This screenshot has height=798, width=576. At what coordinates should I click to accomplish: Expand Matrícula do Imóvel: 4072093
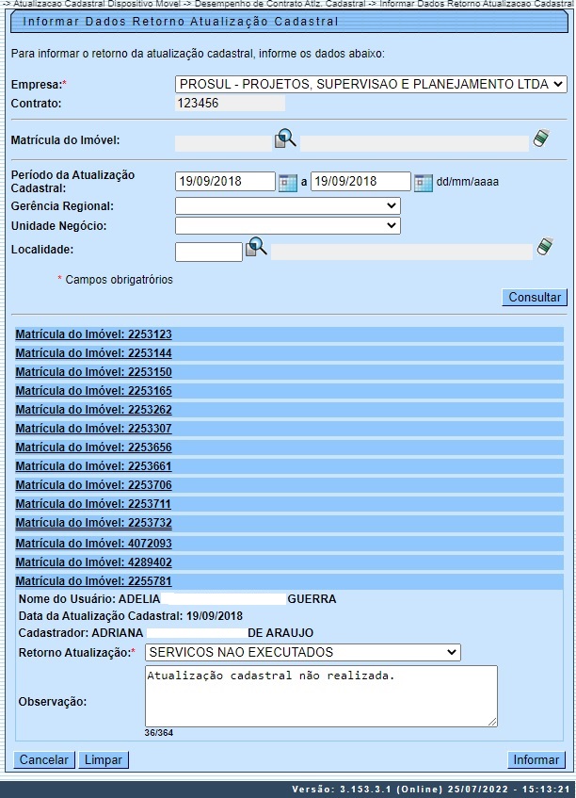(93, 544)
